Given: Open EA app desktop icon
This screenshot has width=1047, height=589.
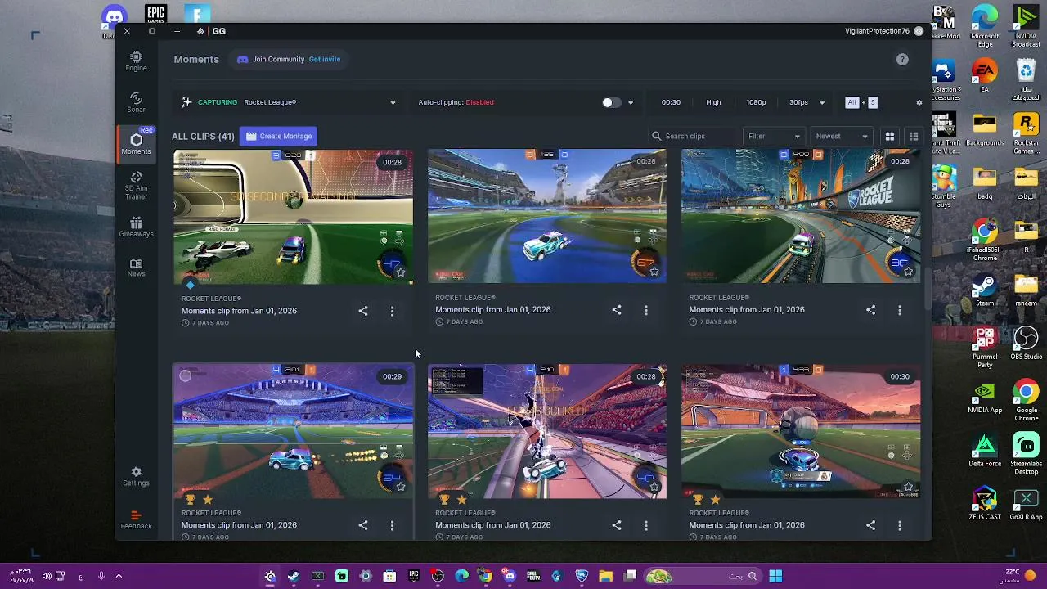Looking at the screenshot, I should pyautogui.click(x=985, y=75).
